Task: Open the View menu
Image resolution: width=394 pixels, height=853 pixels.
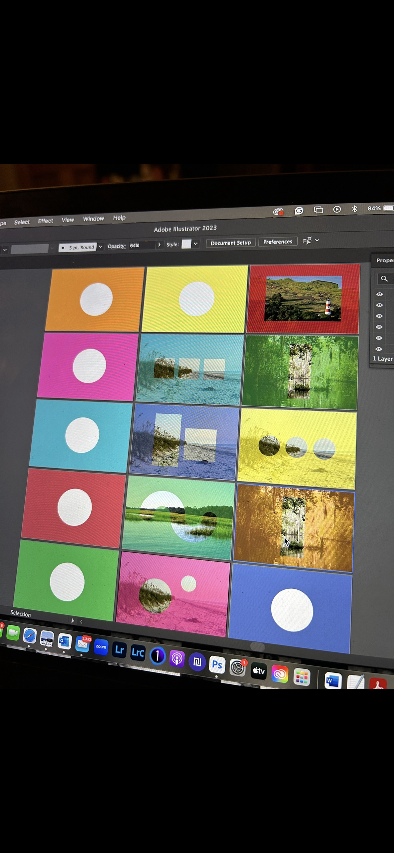Action: (68, 220)
